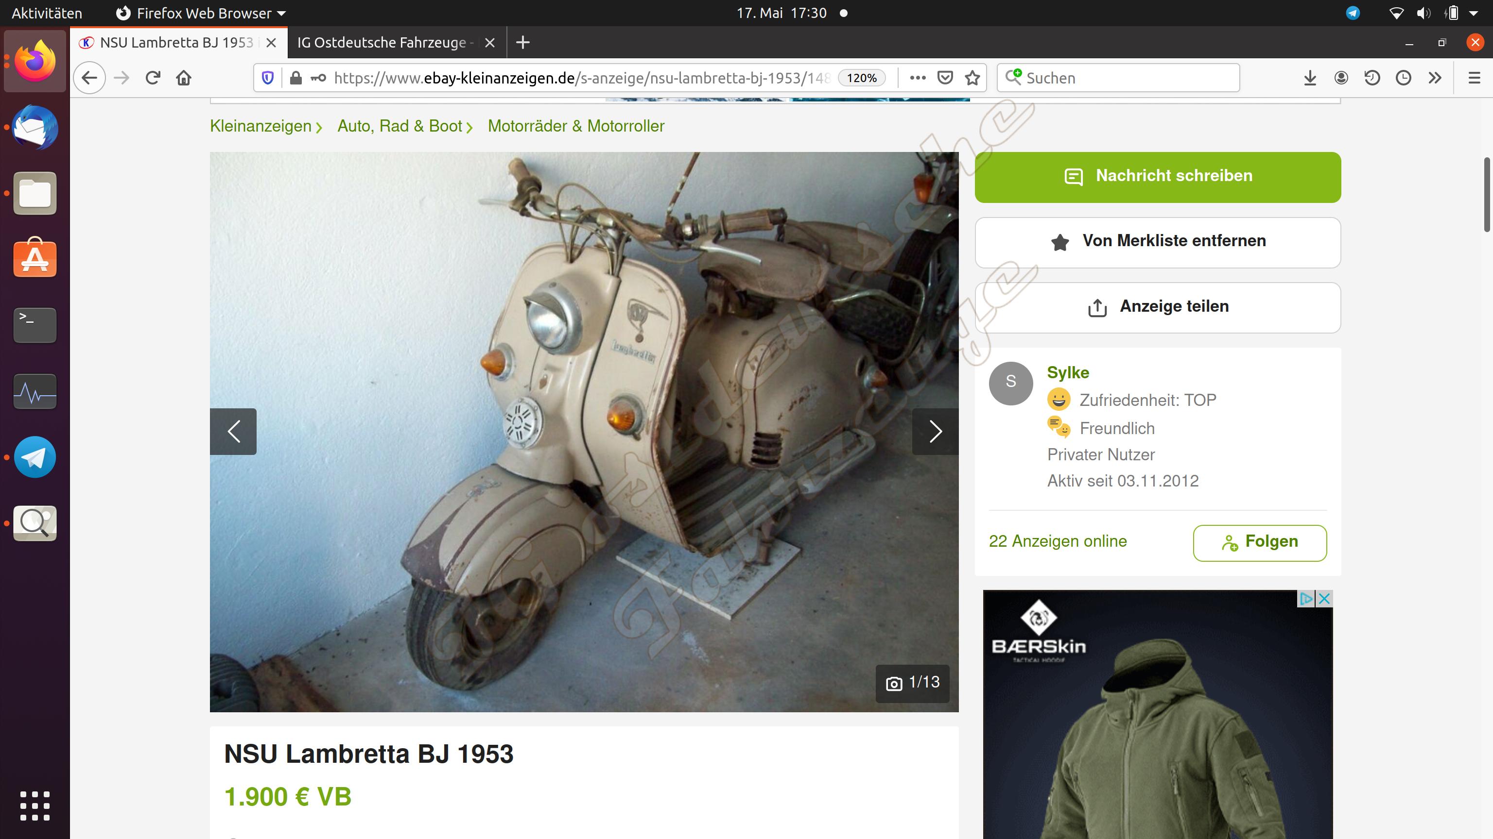
Task: Click the 'Nachricht schreiben' green button
Action: 1158,177
